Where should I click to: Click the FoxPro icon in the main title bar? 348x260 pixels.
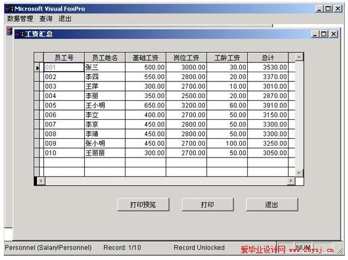[10, 9]
